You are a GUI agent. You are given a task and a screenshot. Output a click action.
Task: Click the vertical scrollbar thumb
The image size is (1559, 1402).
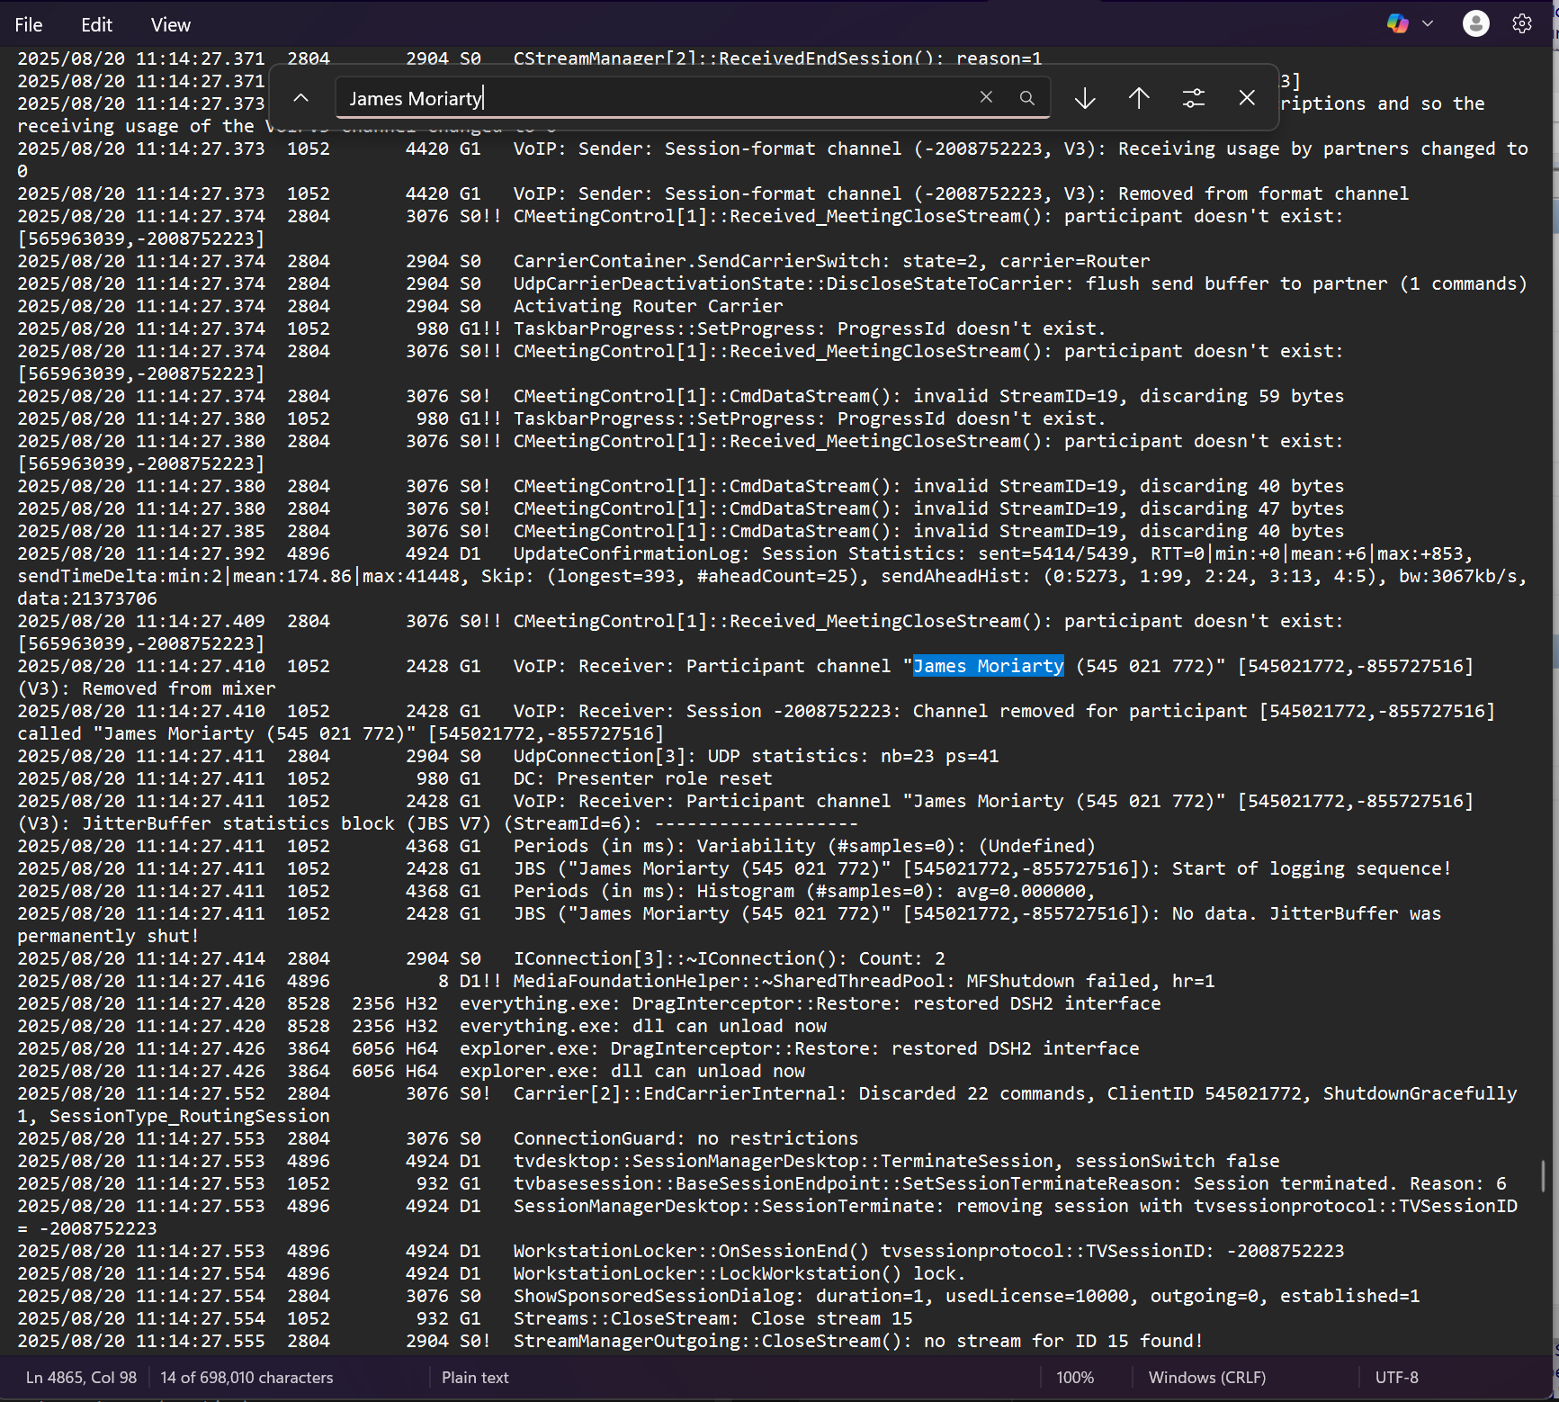coord(1544,1175)
